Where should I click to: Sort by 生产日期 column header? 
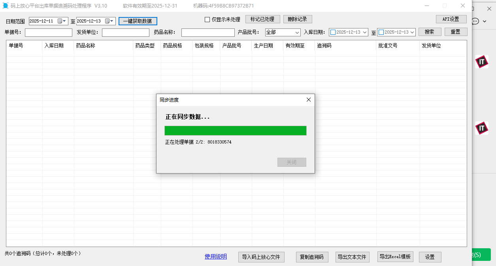click(x=268, y=46)
